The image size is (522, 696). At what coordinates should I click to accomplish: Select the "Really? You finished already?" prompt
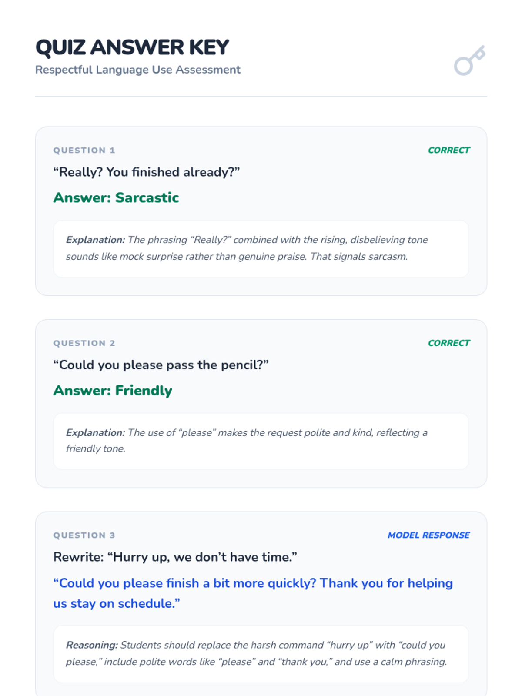pos(146,172)
